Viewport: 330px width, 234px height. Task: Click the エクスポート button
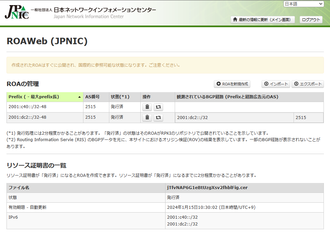308,84
